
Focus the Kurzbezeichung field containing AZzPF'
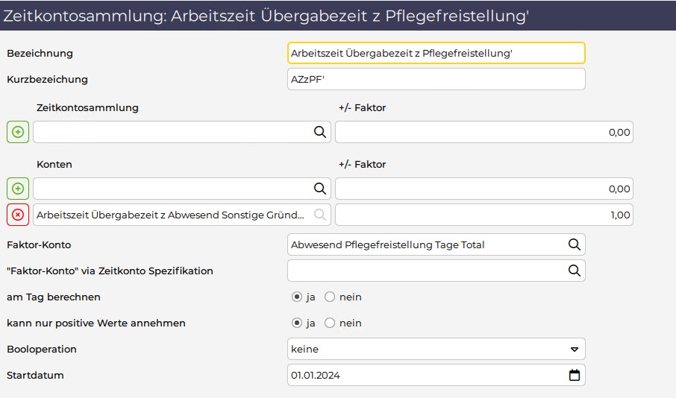click(436, 79)
